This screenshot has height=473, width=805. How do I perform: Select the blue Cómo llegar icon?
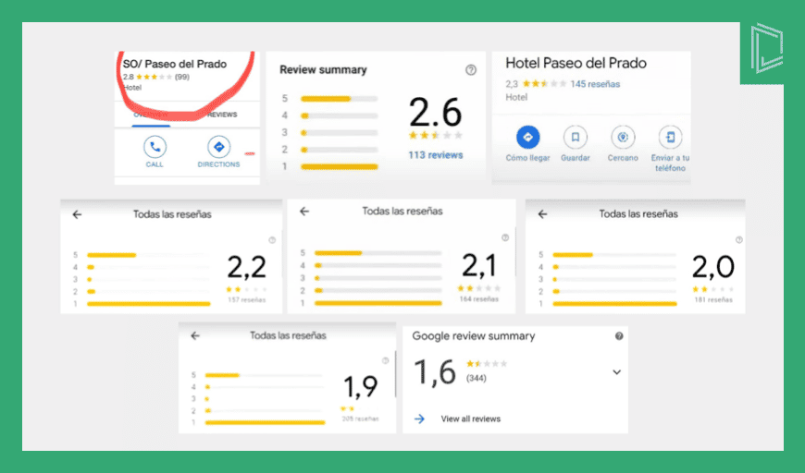527,138
